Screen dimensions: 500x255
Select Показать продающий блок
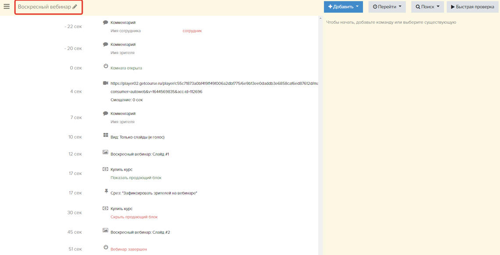click(136, 178)
